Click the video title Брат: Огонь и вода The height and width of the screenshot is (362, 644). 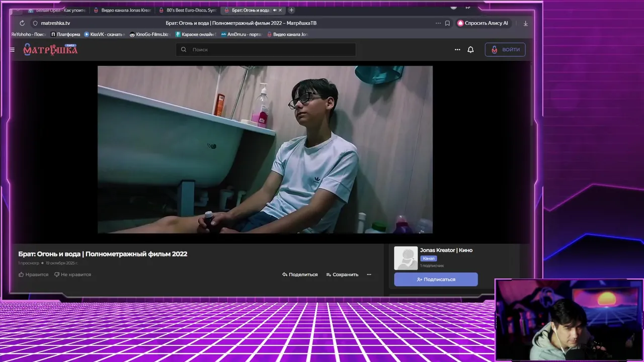coord(103,254)
